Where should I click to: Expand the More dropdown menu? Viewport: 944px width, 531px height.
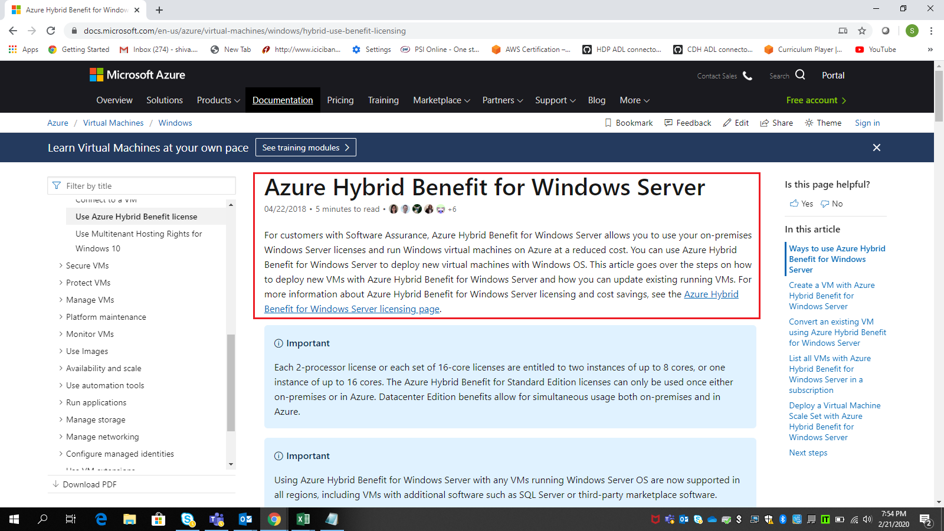coord(634,100)
